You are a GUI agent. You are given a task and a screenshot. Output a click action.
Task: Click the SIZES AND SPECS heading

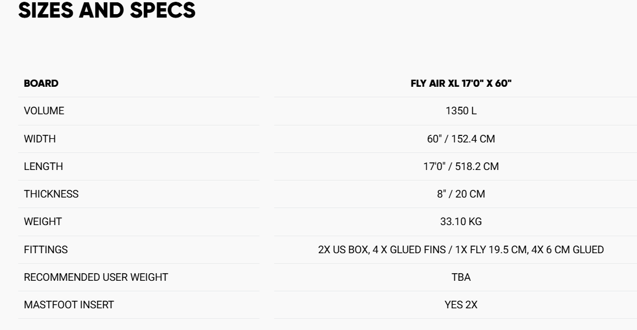107,11
